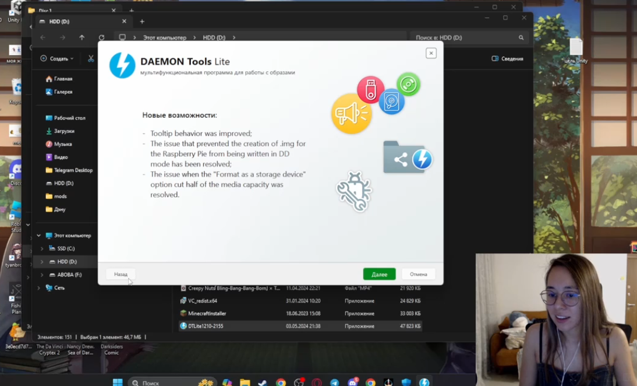Close the HDD (D:) tab

coord(124,21)
